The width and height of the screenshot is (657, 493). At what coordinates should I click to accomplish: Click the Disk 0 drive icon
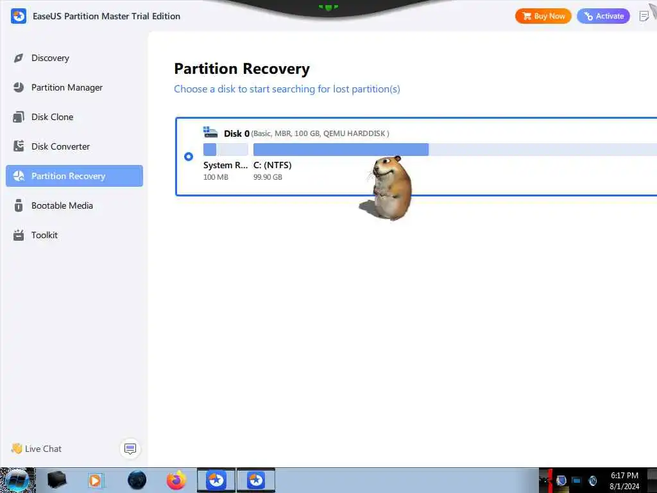(210, 132)
